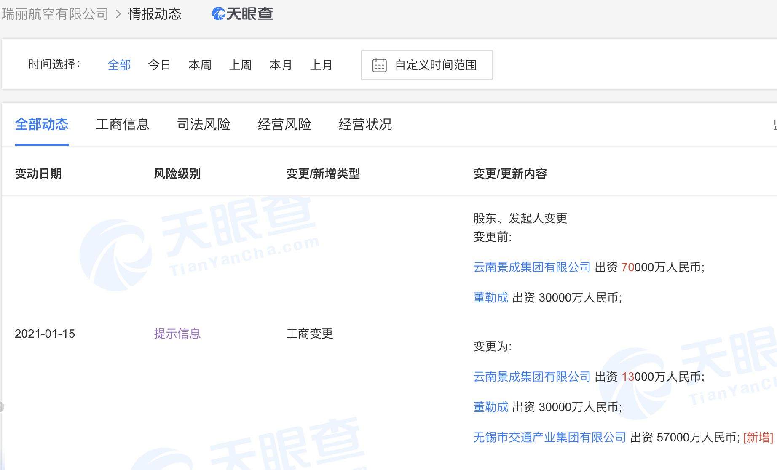Screen dimensions: 777x470
Task: Switch to 经营状况 tab
Action: tap(365, 124)
